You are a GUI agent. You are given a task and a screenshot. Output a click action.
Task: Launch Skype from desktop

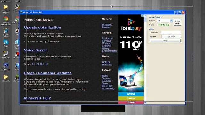pos(6,42)
